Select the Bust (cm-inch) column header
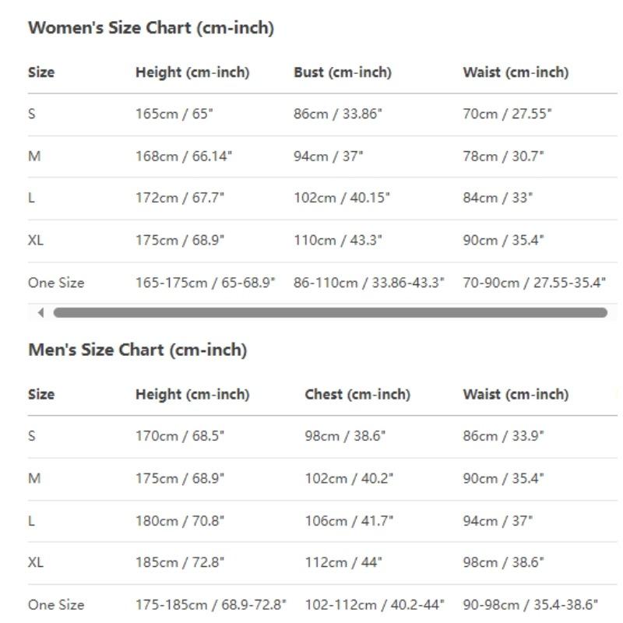 pyautogui.click(x=343, y=72)
